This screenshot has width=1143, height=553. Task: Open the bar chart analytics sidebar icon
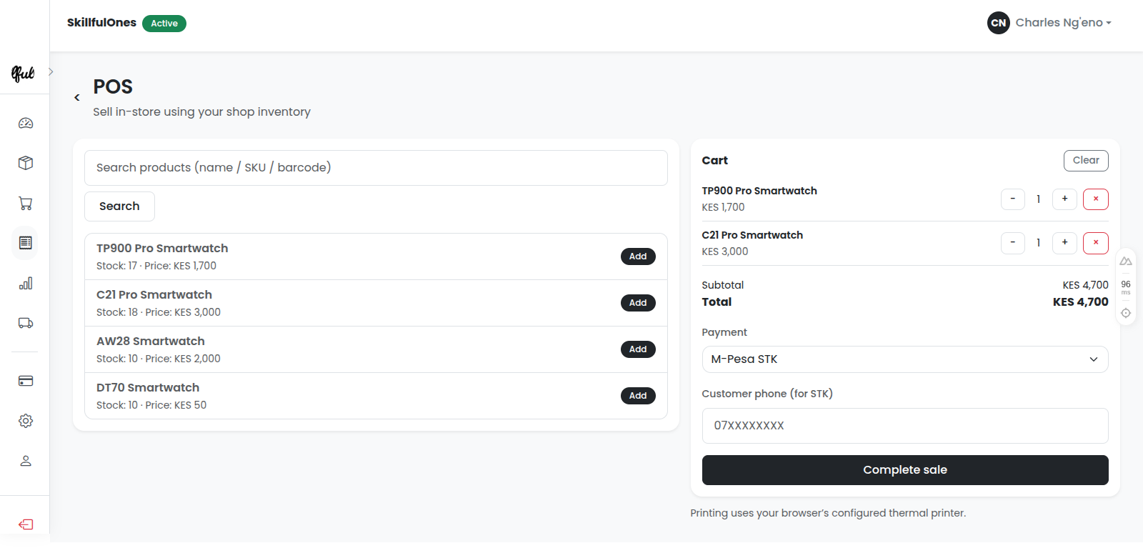pos(26,284)
